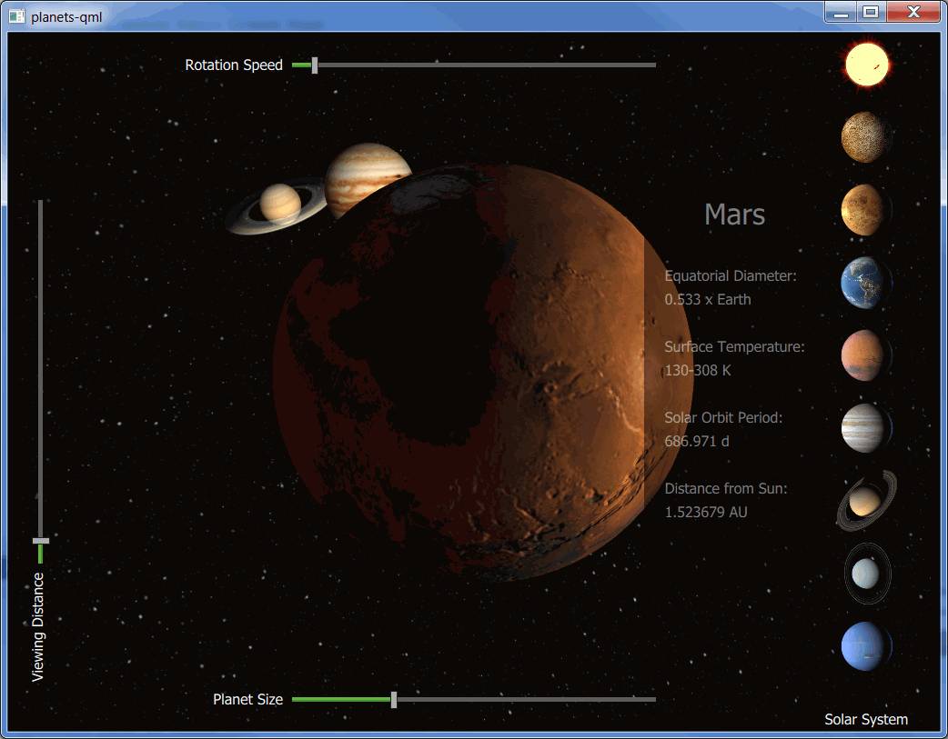Image resolution: width=948 pixels, height=739 pixels.
Task: Select the Venus icon in the sidebar
Action: (864, 209)
